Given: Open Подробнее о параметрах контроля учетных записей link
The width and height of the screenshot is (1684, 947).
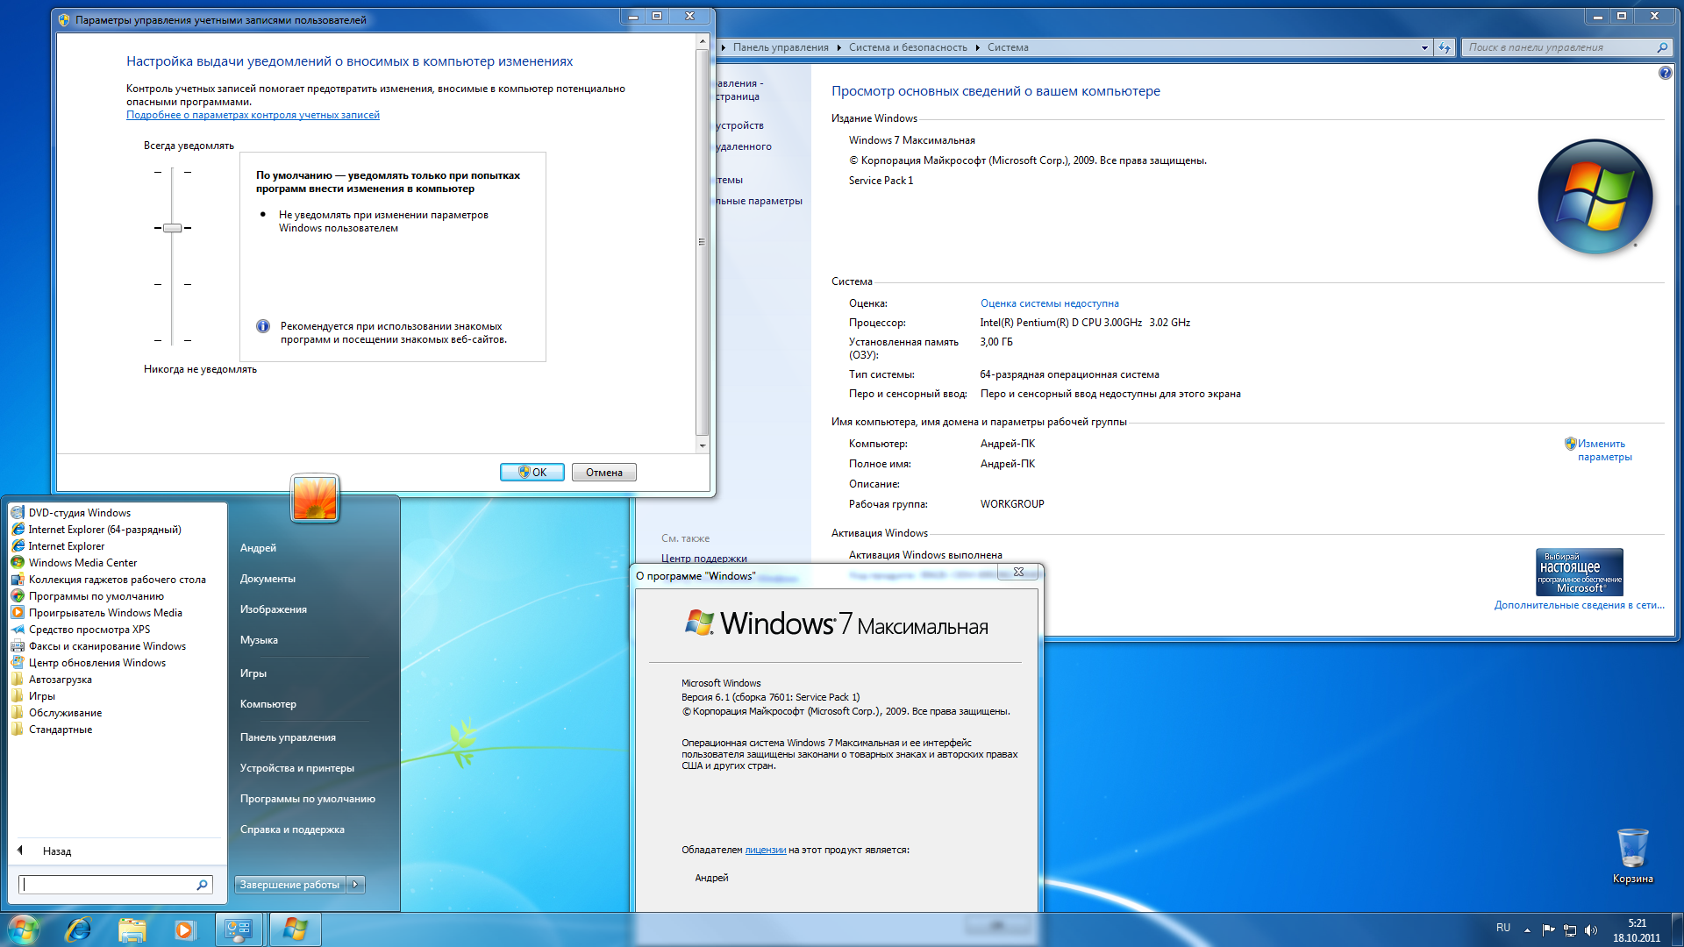Looking at the screenshot, I should (253, 115).
